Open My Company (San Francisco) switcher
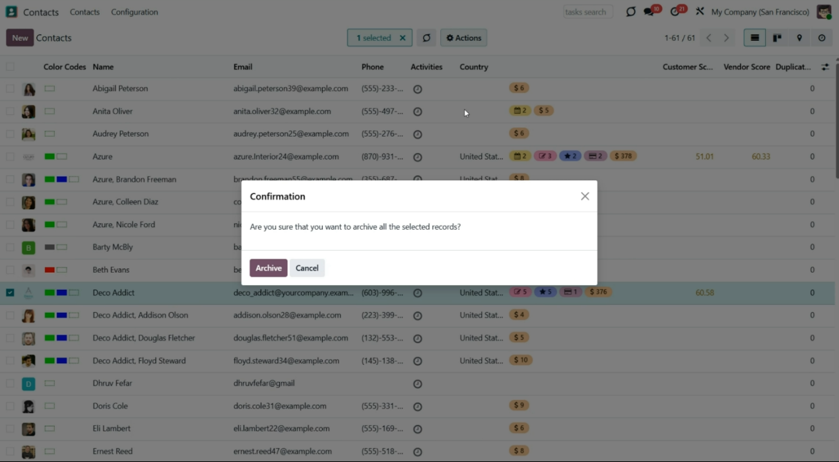Viewport: 839px width, 462px height. pos(760,12)
